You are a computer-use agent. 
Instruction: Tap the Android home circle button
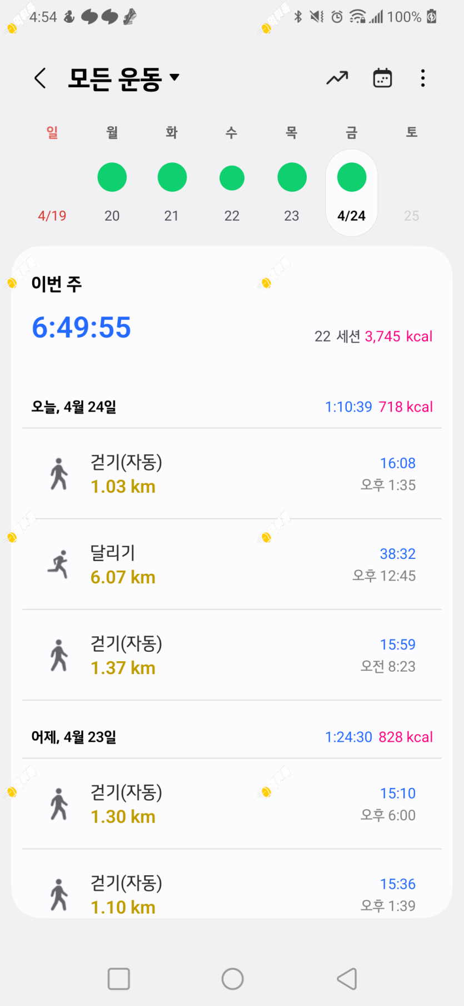point(232,979)
